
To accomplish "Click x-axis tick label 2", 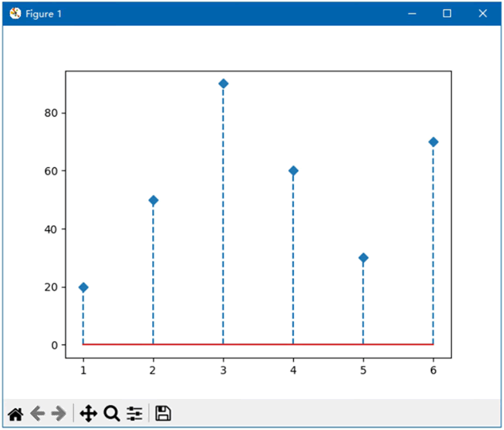I will (153, 370).
